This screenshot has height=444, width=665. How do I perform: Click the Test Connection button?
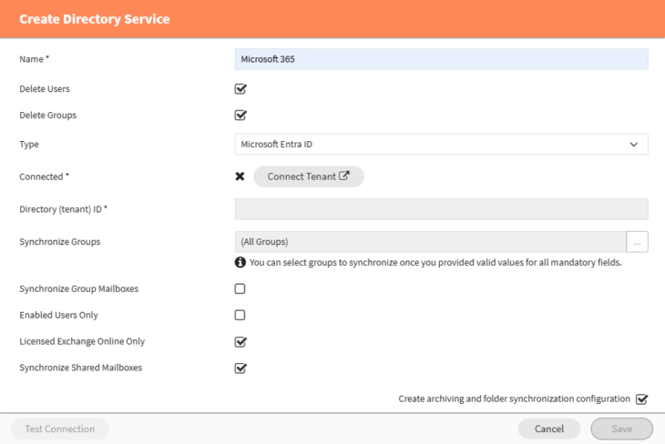click(60, 429)
